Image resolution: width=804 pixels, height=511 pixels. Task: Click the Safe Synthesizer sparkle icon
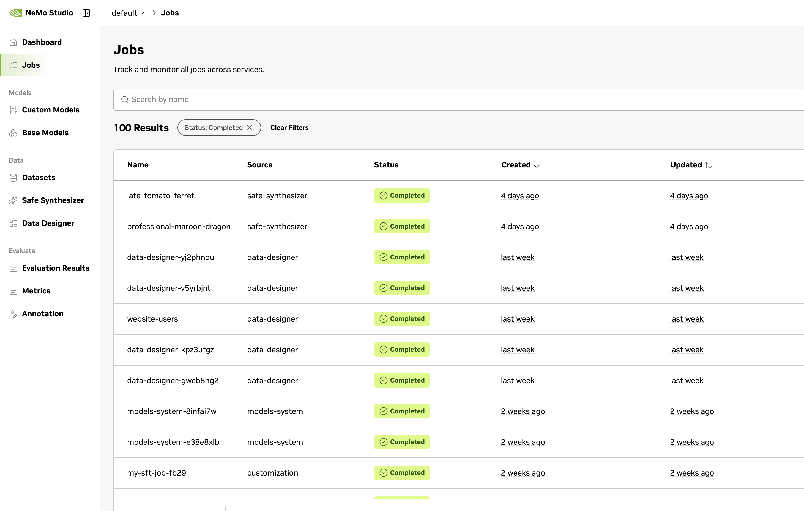click(x=13, y=200)
